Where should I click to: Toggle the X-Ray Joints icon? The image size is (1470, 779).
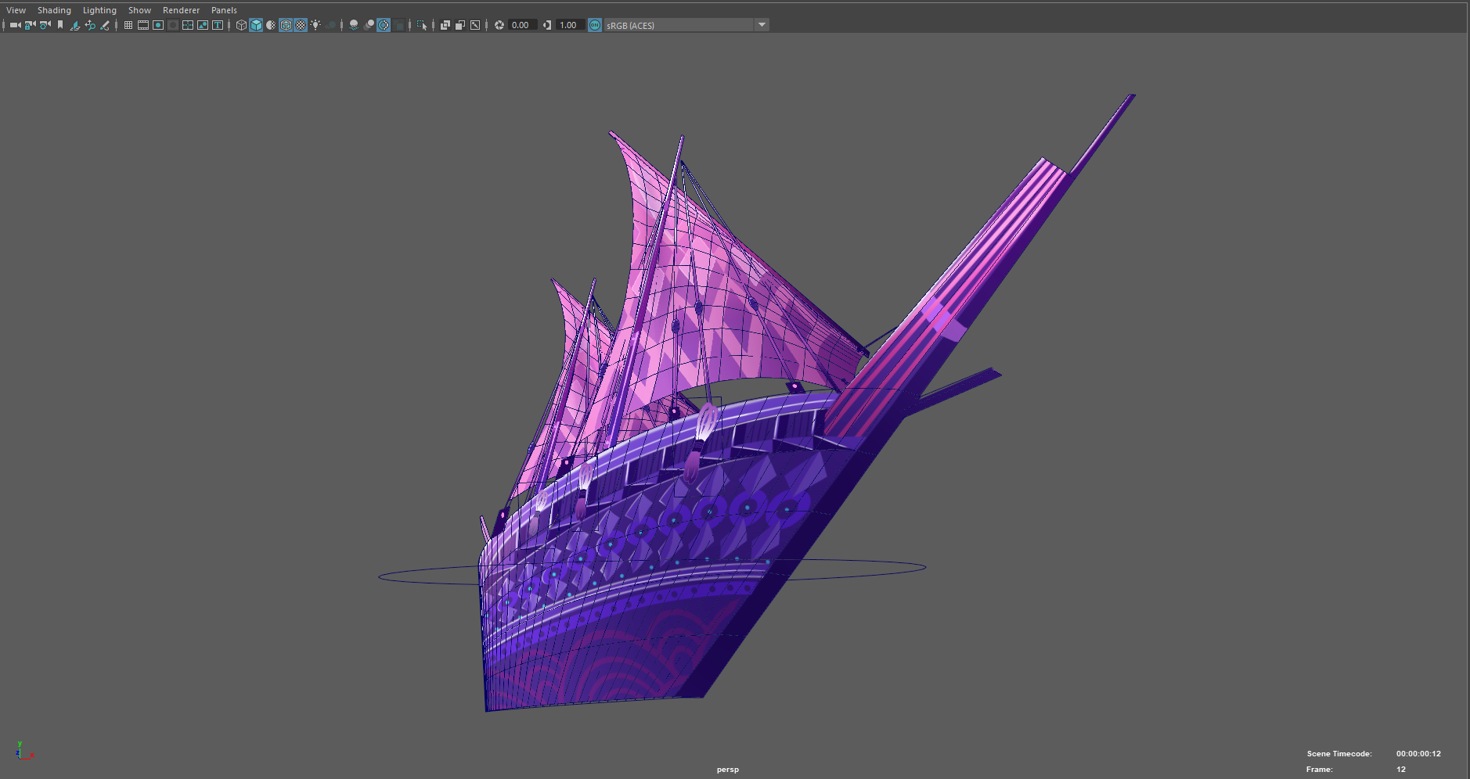pyautogui.click(x=475, y=25)
